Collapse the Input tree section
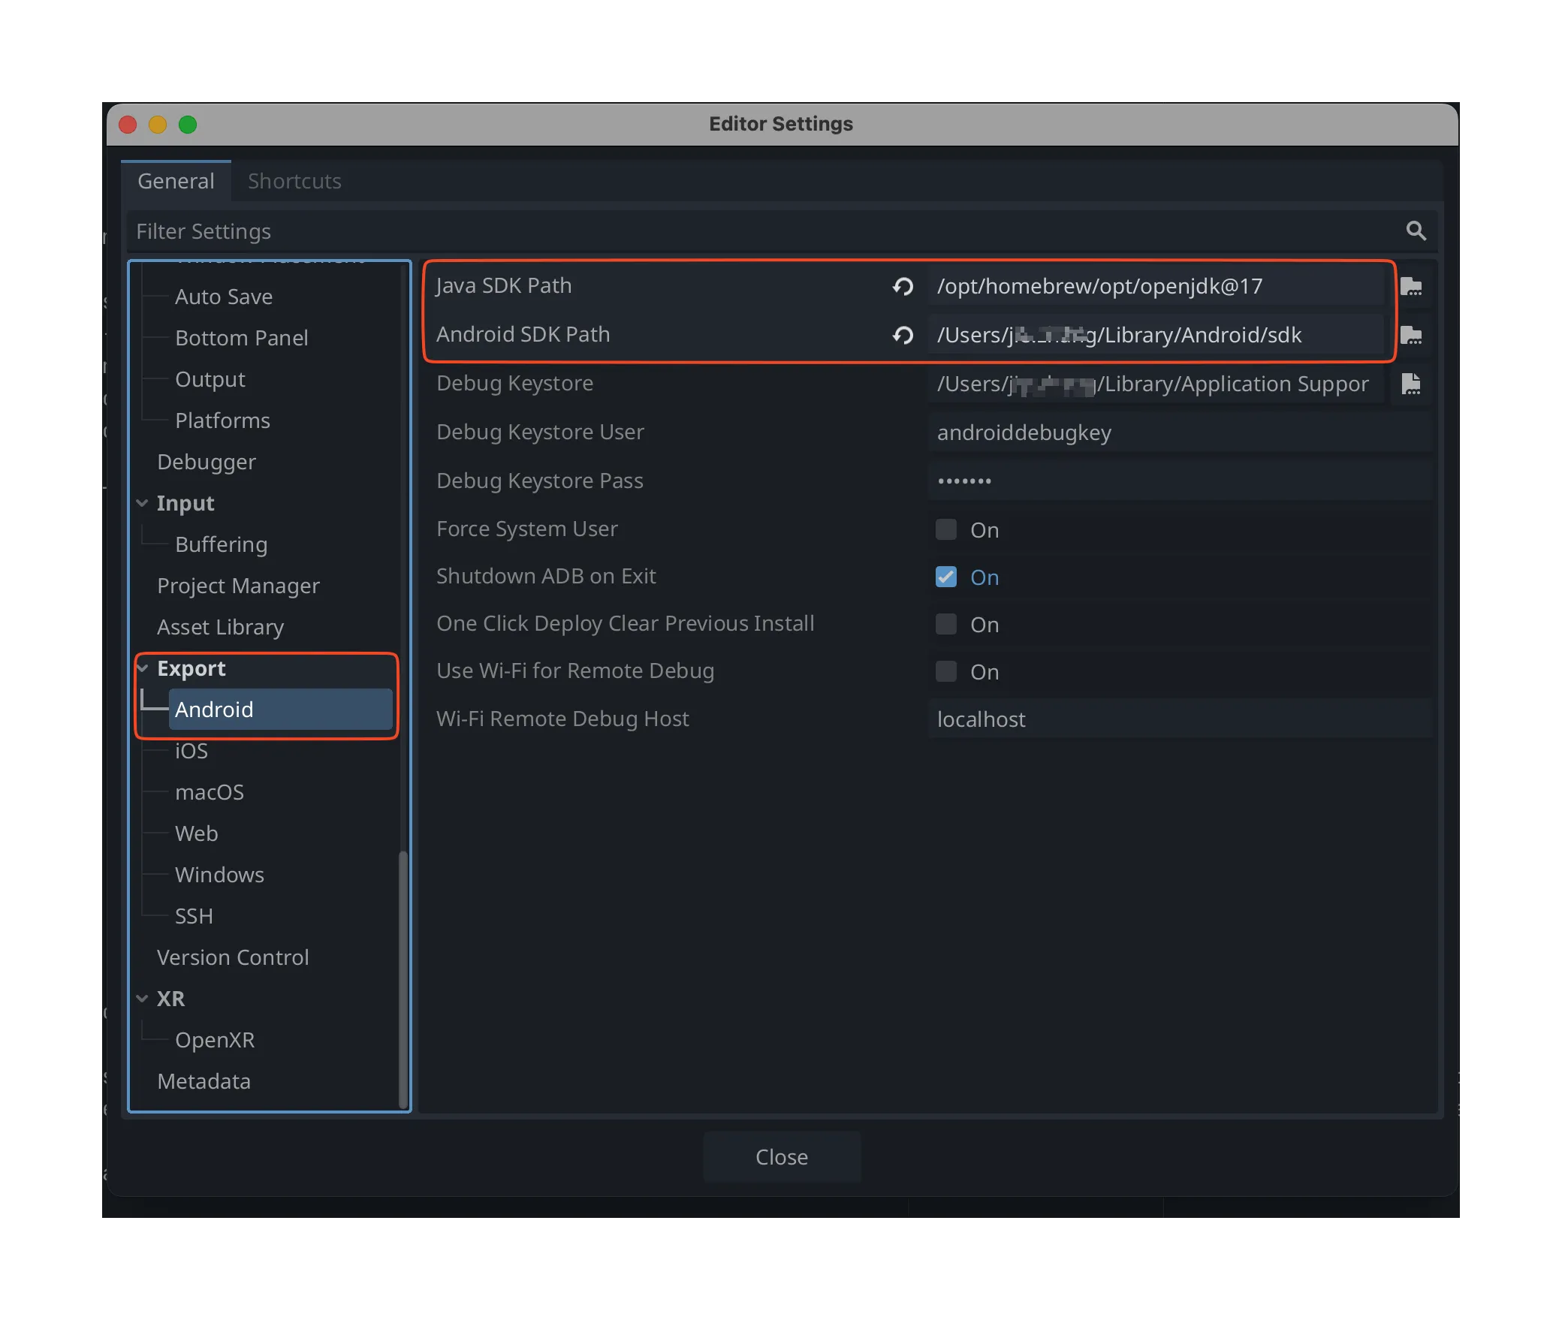Screen dimensions: 1562x1320 [143, 503]
